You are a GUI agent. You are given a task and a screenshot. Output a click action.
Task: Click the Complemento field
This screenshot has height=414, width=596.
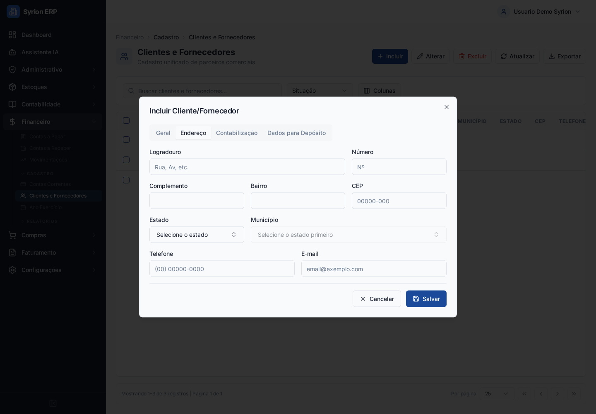coord(197,201)
